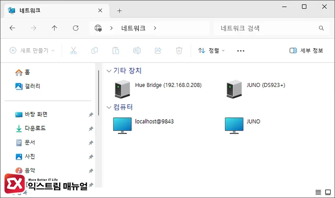Refresh the network view
The height and width of the screenshot is (198, 335).
click(75, 28)
